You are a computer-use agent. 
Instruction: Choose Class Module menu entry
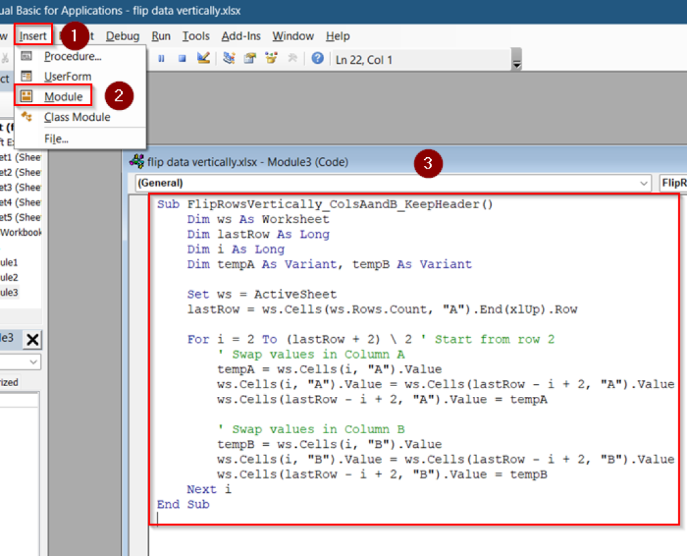pyautogui.click(x=77, y=117)
